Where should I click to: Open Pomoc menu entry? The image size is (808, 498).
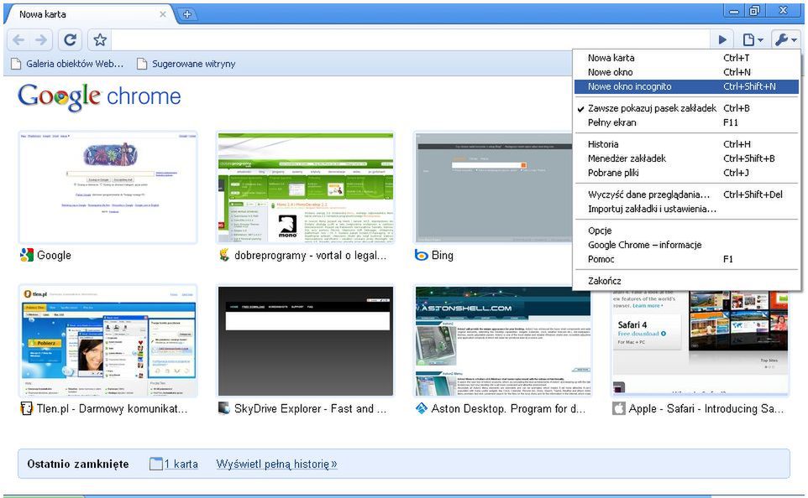tap(686, 259)
